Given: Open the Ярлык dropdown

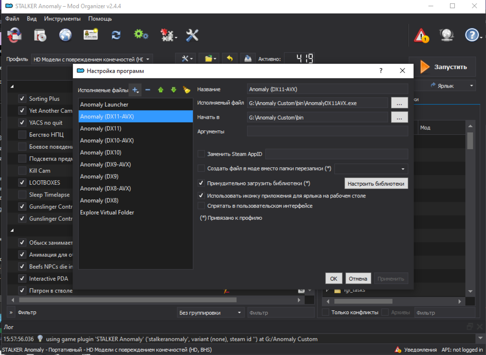Looking at the screenshot, I should (x=451, y=86).
